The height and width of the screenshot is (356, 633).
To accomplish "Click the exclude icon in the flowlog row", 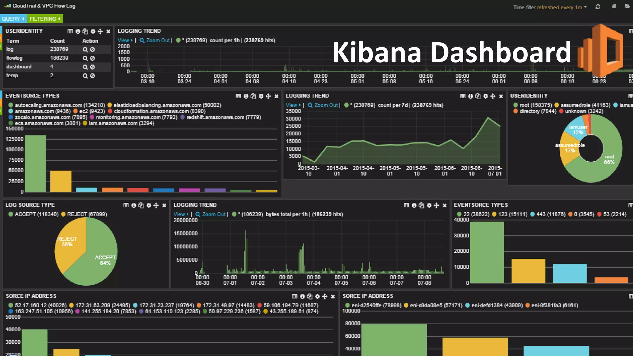I will tap(92, 58).
